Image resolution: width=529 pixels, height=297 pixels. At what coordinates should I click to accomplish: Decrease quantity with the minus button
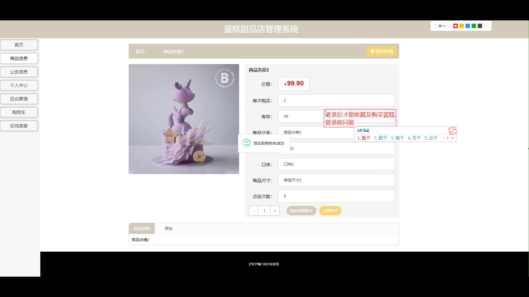253,211
